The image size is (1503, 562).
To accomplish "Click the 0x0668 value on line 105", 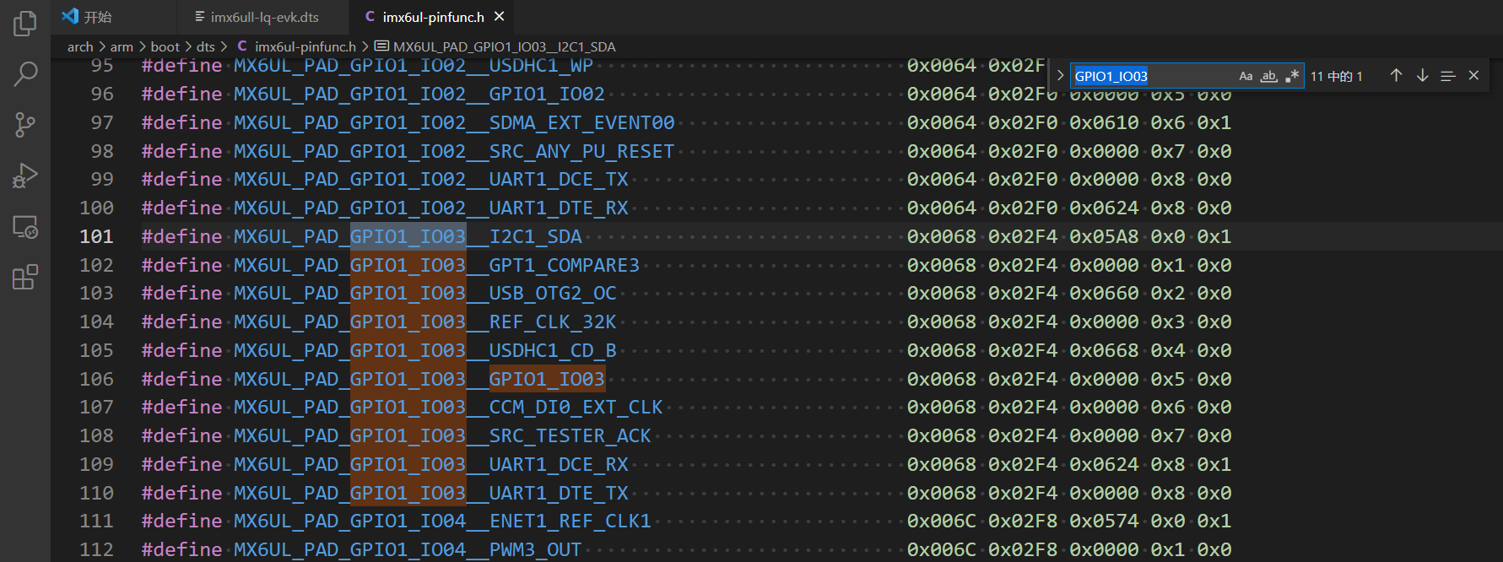I will (1104, 350).
